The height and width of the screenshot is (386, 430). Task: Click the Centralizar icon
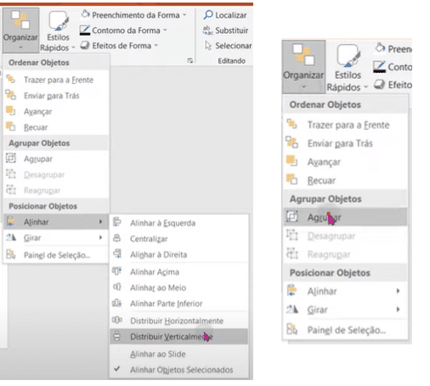(117, 238)
